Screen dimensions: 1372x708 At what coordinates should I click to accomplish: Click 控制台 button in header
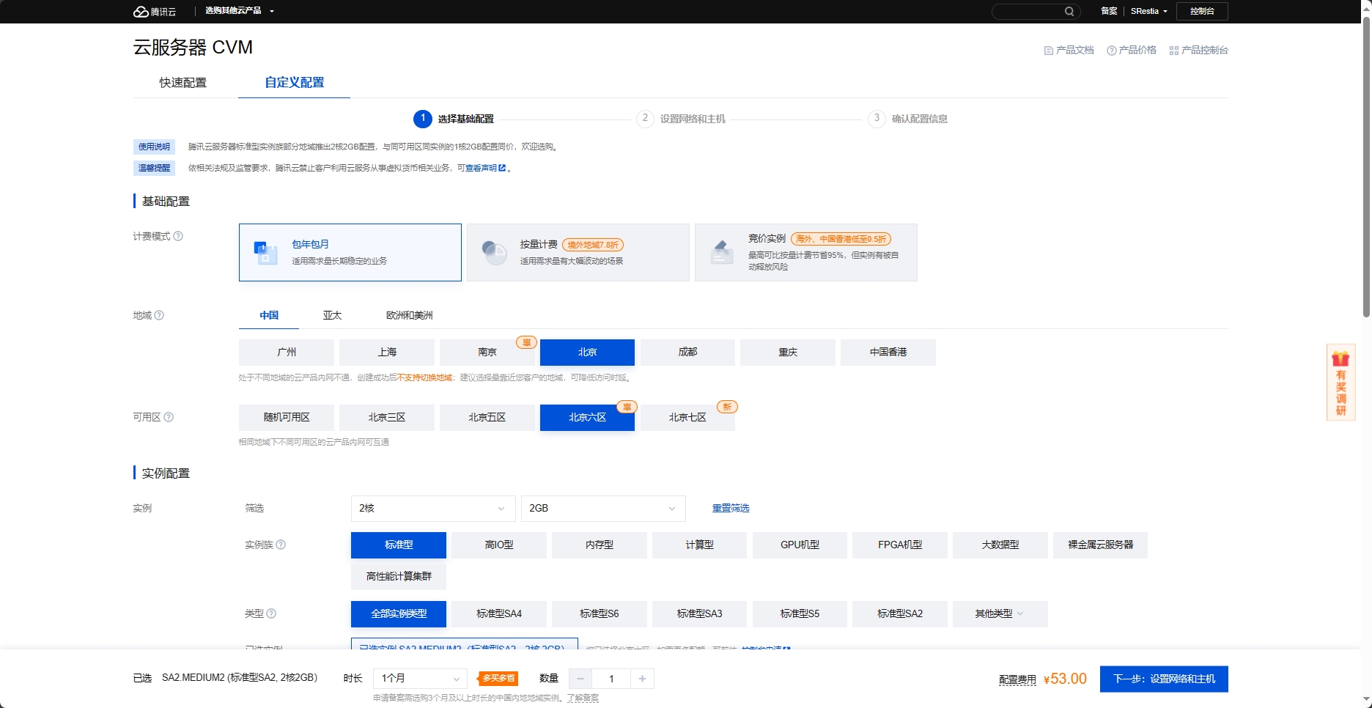coord(1202,11)
